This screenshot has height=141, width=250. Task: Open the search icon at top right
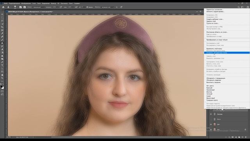click(239, 7)
